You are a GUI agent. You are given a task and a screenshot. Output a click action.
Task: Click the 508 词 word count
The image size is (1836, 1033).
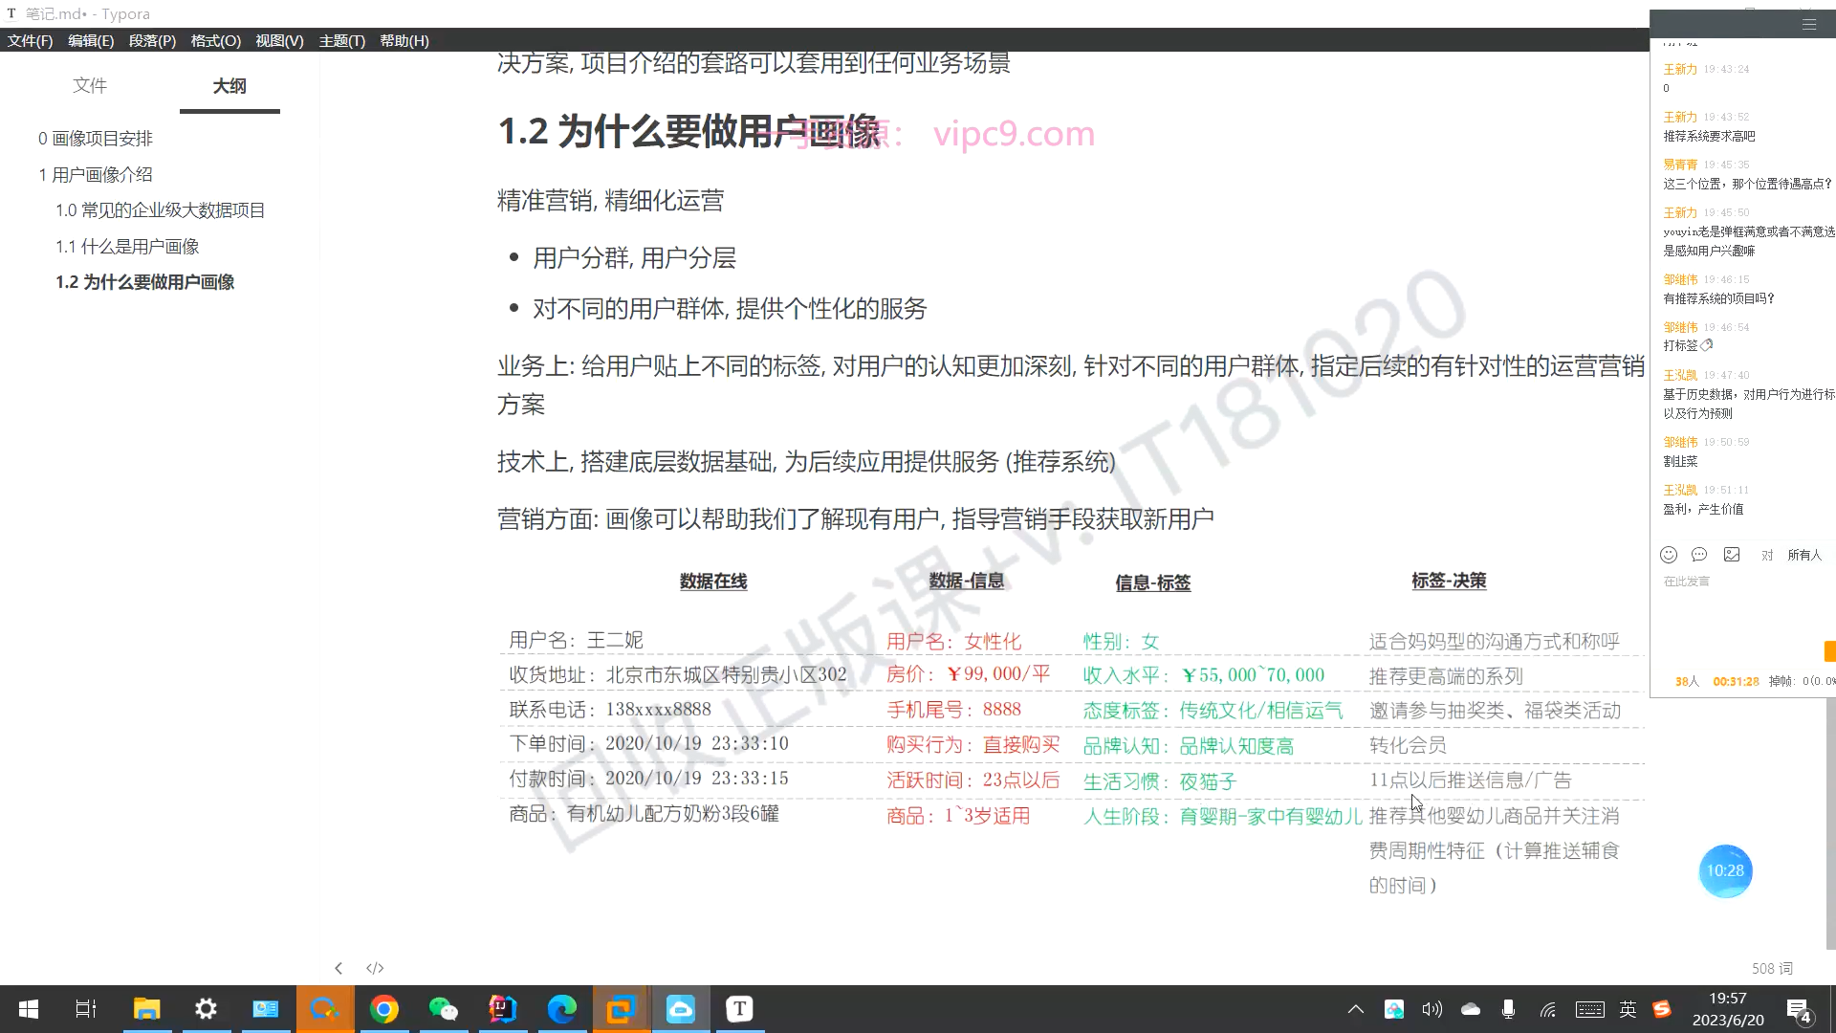coord(1772,968)
